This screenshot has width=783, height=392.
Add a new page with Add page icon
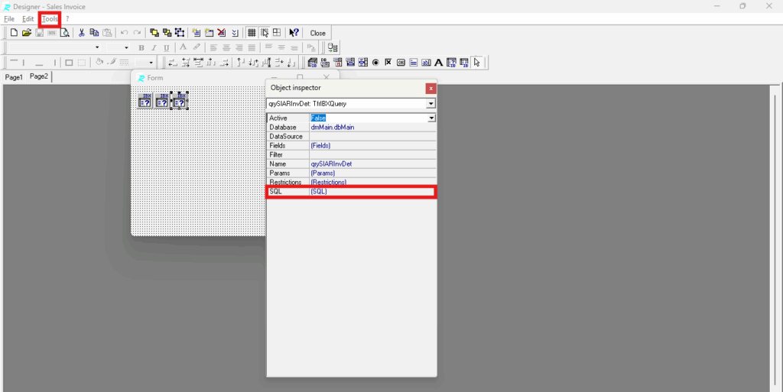point(197,33)
